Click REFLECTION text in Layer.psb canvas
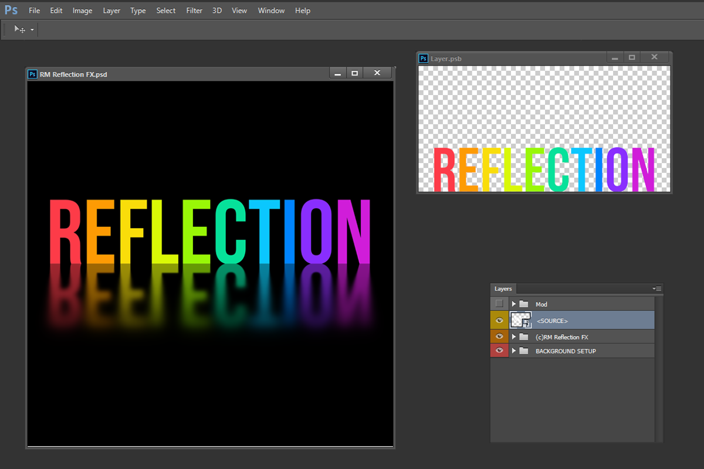This screenshot has width=704, height=469. [544, 169]
